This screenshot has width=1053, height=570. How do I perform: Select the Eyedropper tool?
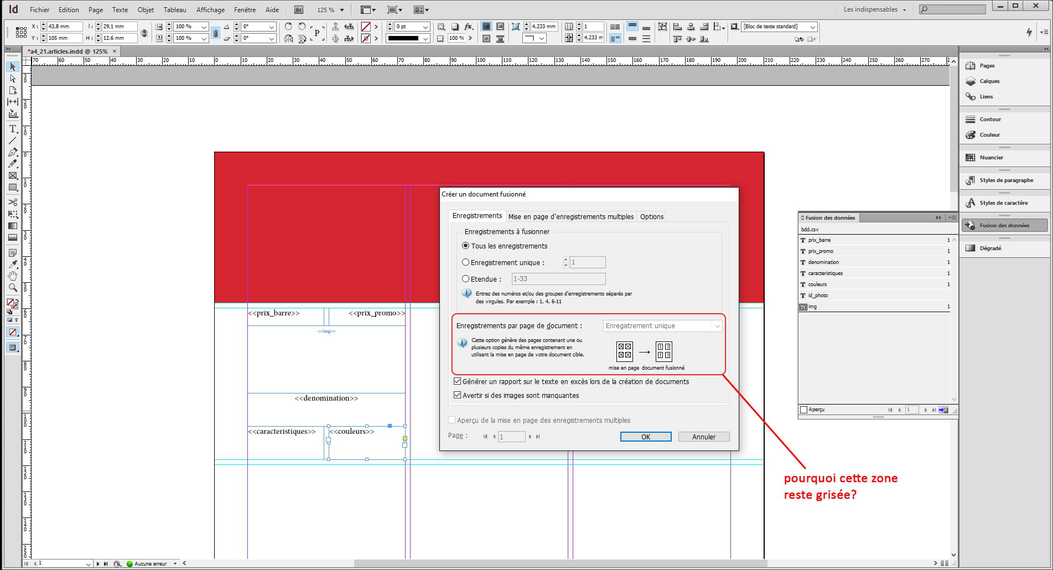coord(13,264)
